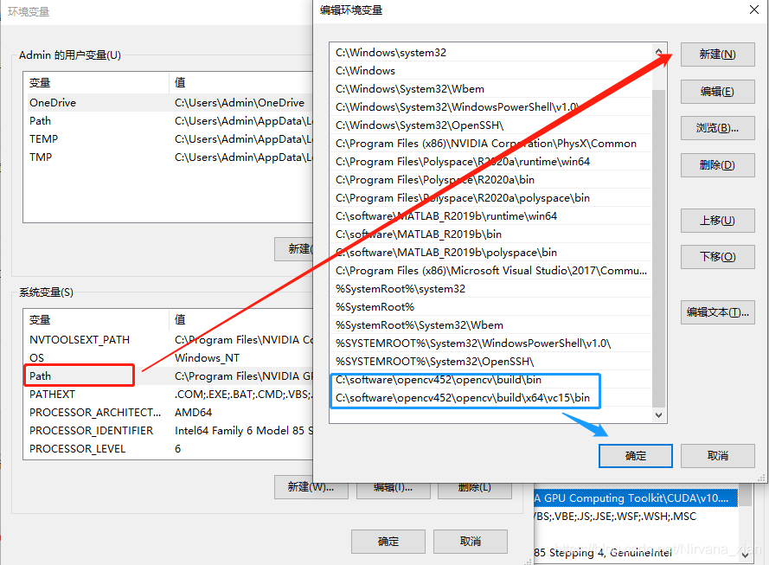Select Path in user variables list
Viewport: 769px width, 565px height.
168,120
